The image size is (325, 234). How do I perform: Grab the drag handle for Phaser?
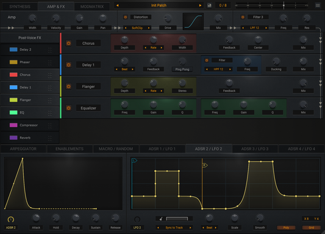[50, 63]
